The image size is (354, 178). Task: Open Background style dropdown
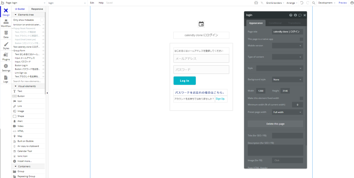287,79
